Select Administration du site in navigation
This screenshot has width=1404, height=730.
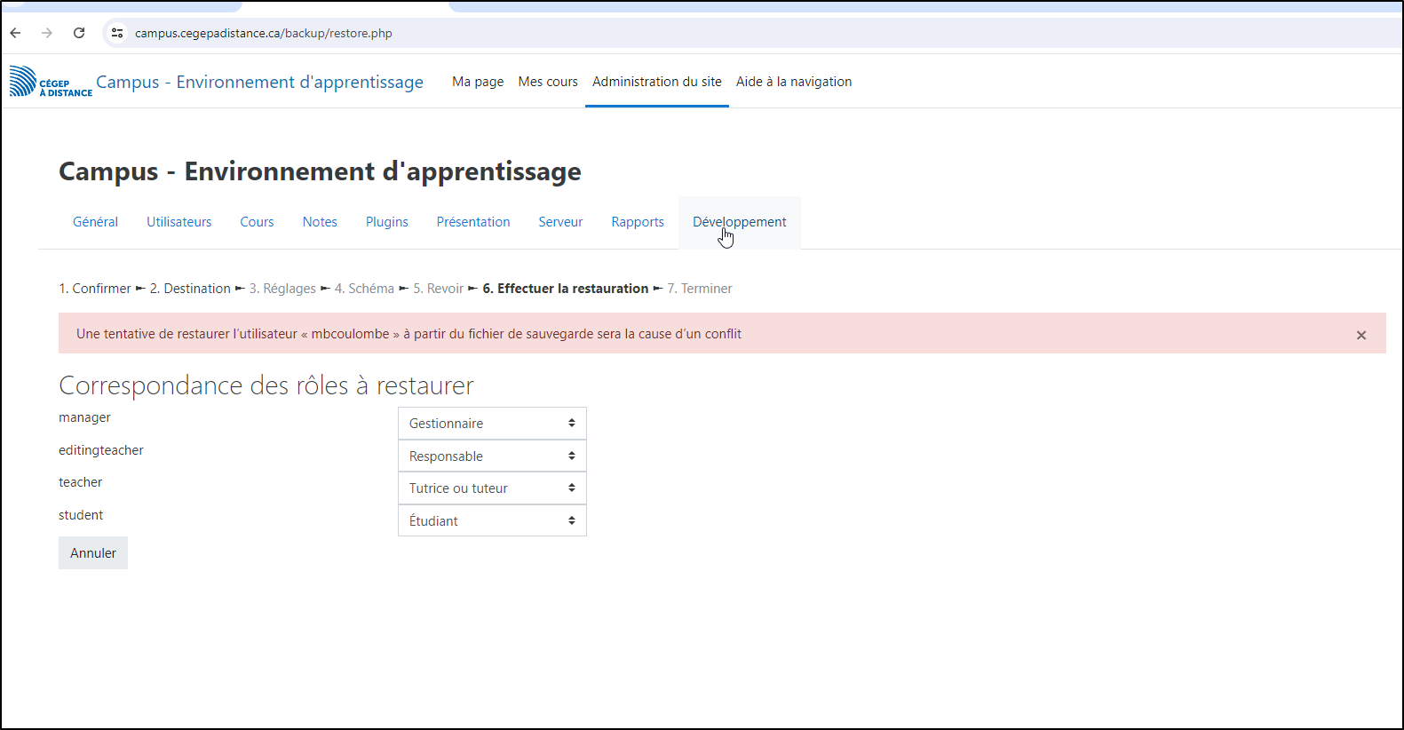(656, 82)
